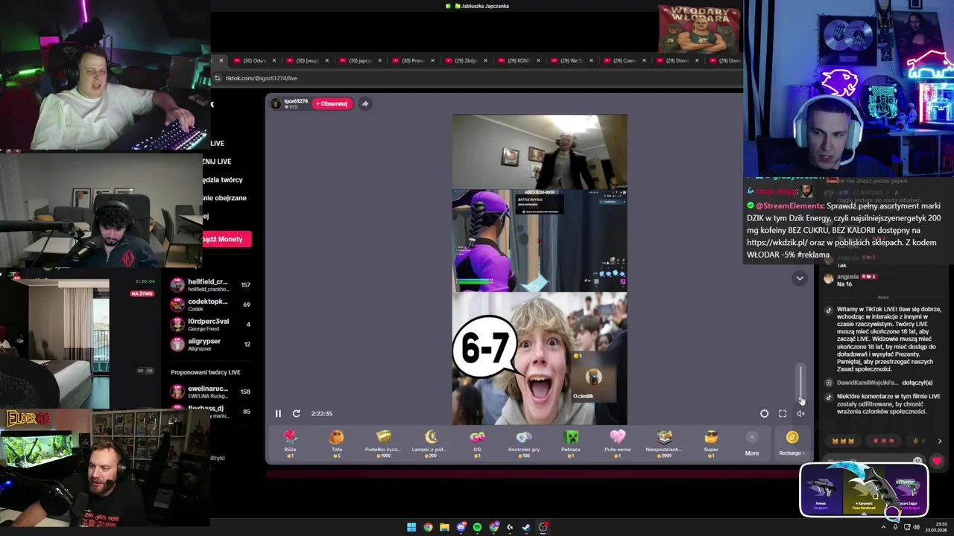Click the heart like button in chat

tap(937, 461)
